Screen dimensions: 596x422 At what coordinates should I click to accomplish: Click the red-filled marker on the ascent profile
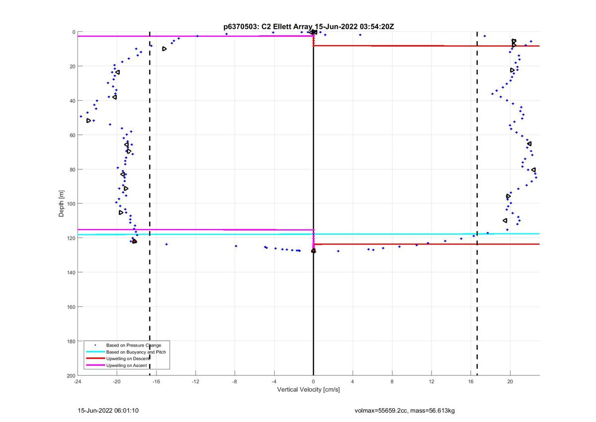pyautogui.click(x=134, y=241)
